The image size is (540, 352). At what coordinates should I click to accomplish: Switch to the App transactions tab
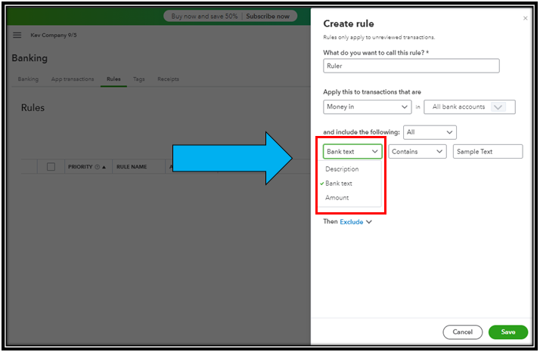click(x=73, y=79)
